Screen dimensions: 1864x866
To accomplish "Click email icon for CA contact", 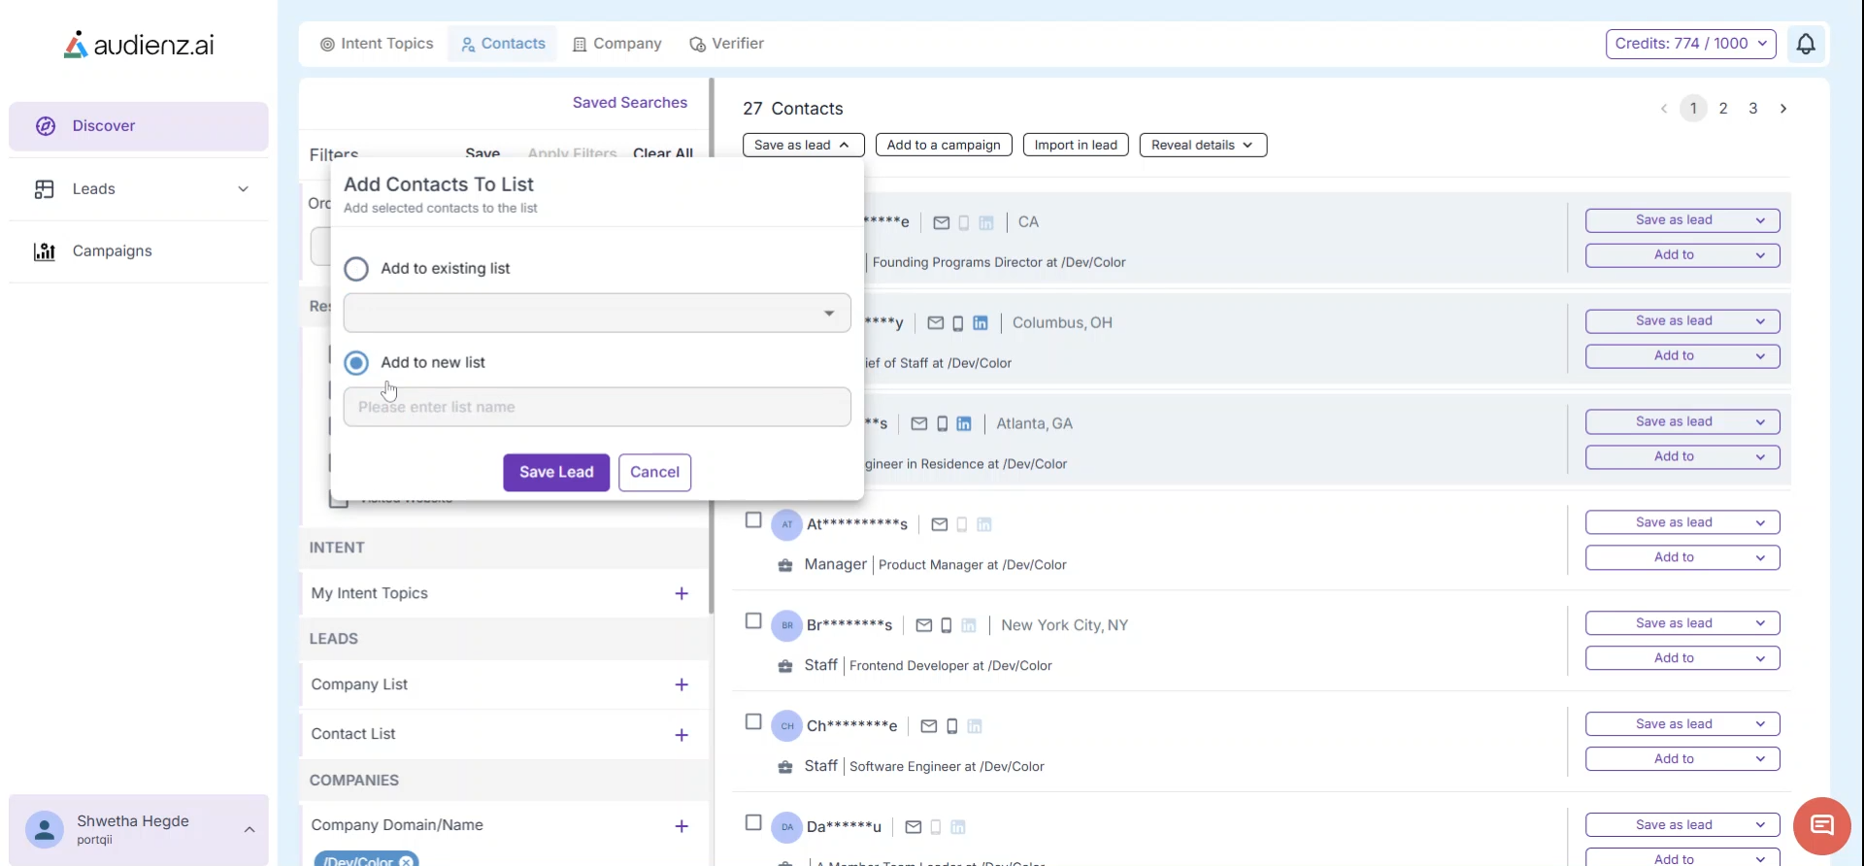I will [942, 223].
